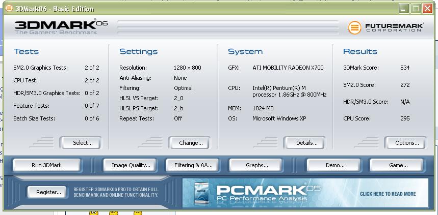This screenshot has height=215, width=438.
Task: Click the '1280 x 800' resolution value
Action: click(188, 68)
